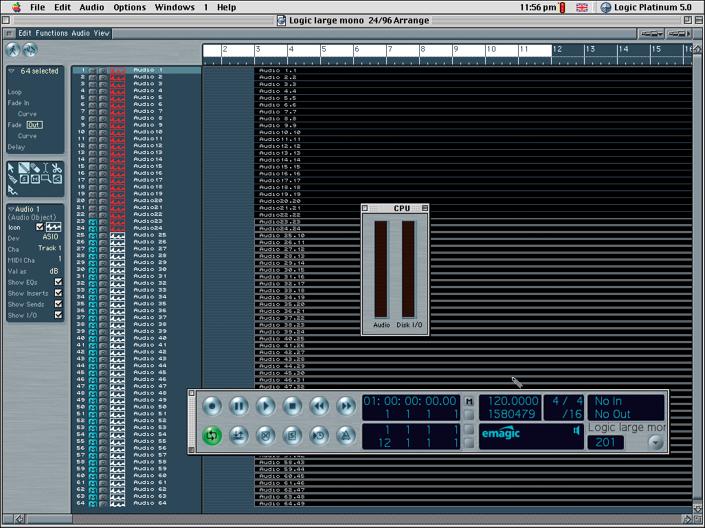Click the audio object icon thumbnail in the parameters
This screenshot has height=528, width=705.
54,227
